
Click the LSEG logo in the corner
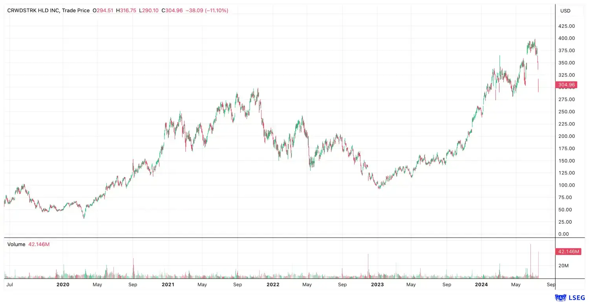click(x=570, y=298)
